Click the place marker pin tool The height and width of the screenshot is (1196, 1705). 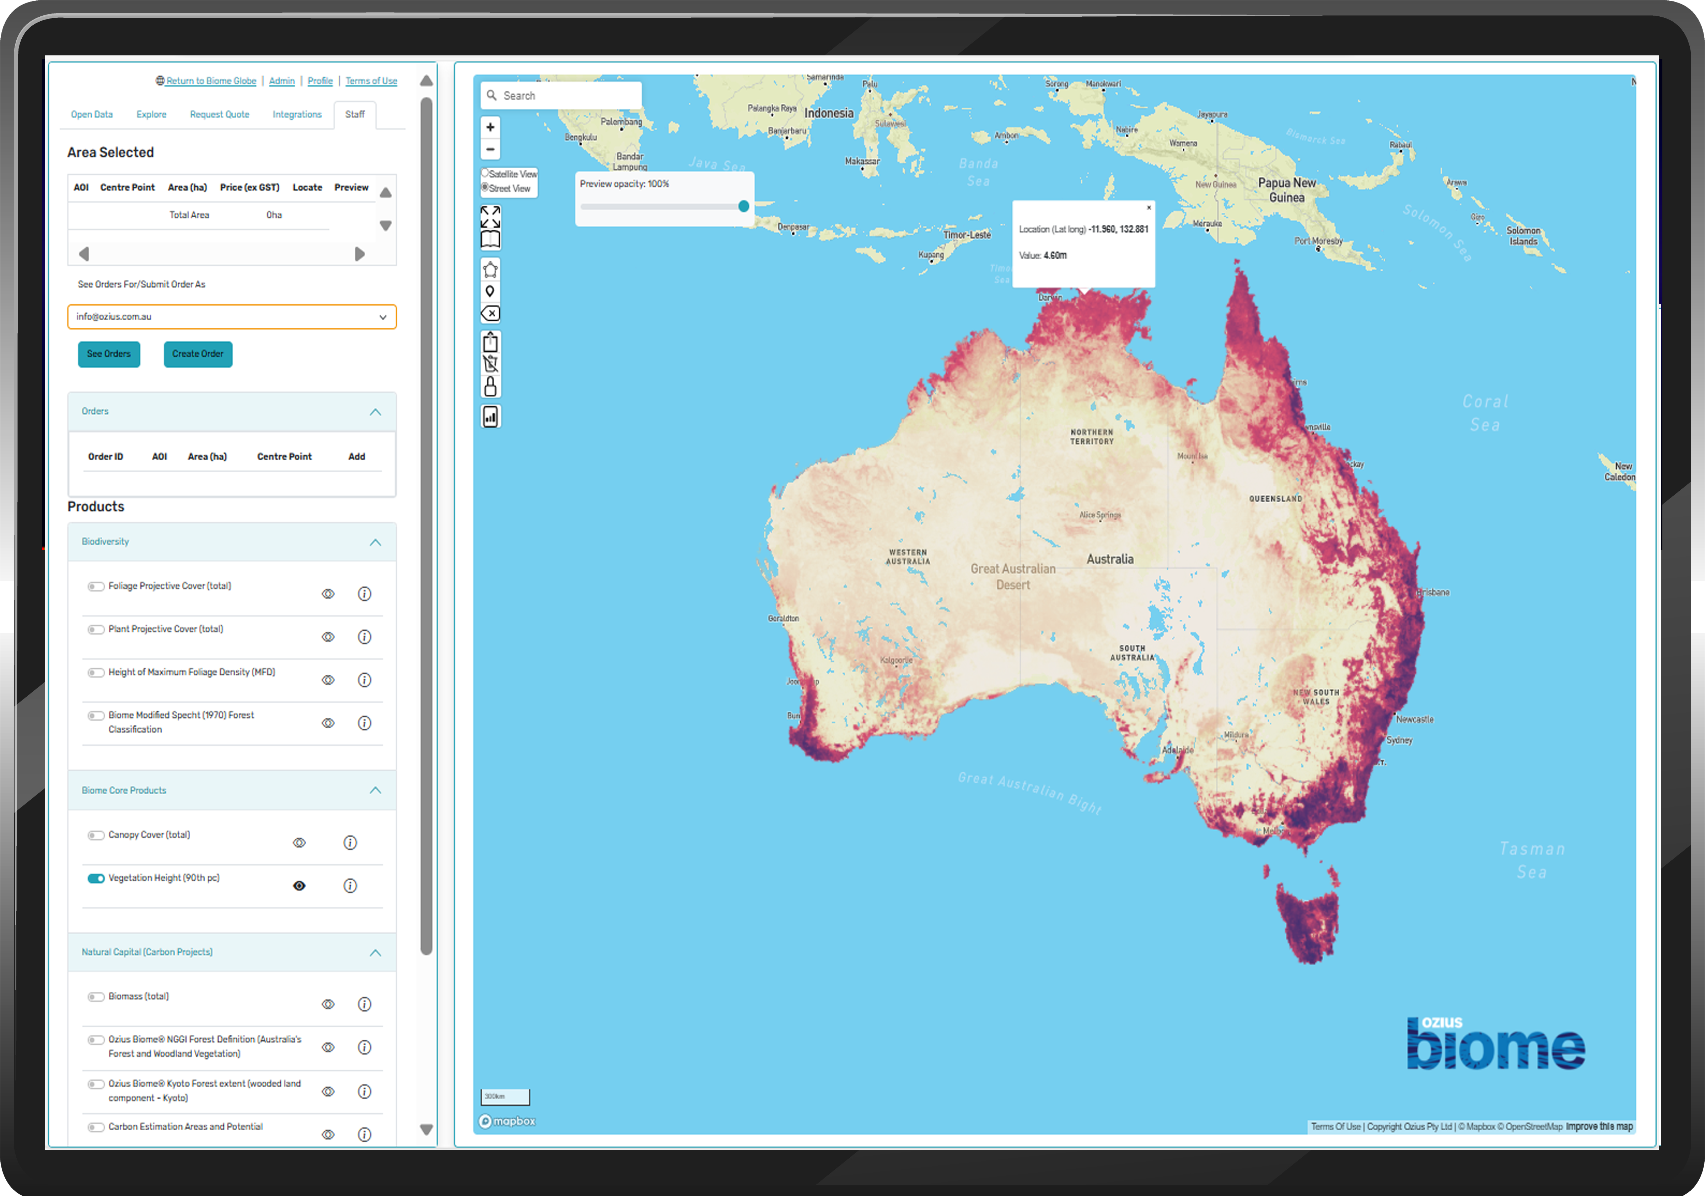click(490, 292)
